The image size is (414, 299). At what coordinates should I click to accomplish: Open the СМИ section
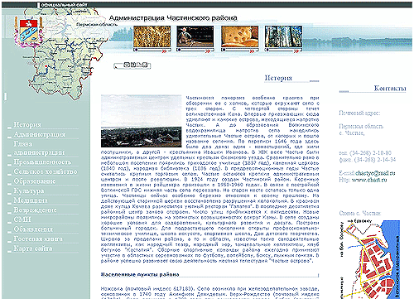[x=22, y=219]
